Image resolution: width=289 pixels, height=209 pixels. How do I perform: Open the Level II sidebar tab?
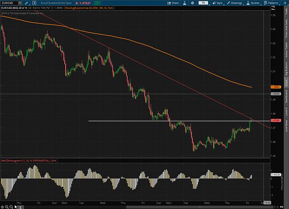click(x=286, y=112)
